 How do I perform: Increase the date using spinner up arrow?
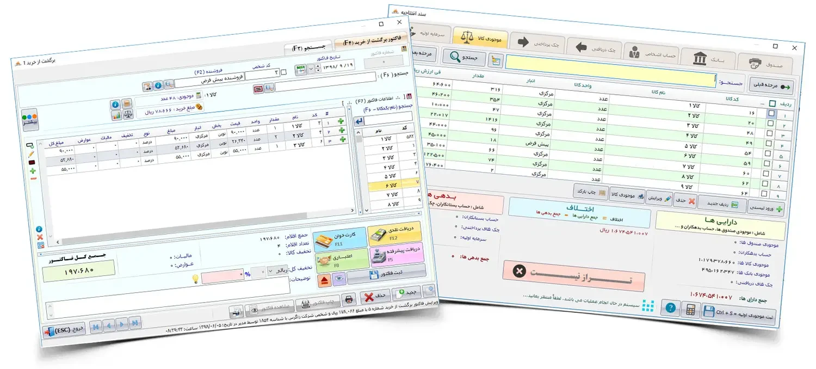pyautogui.click(x=318, y=65)
